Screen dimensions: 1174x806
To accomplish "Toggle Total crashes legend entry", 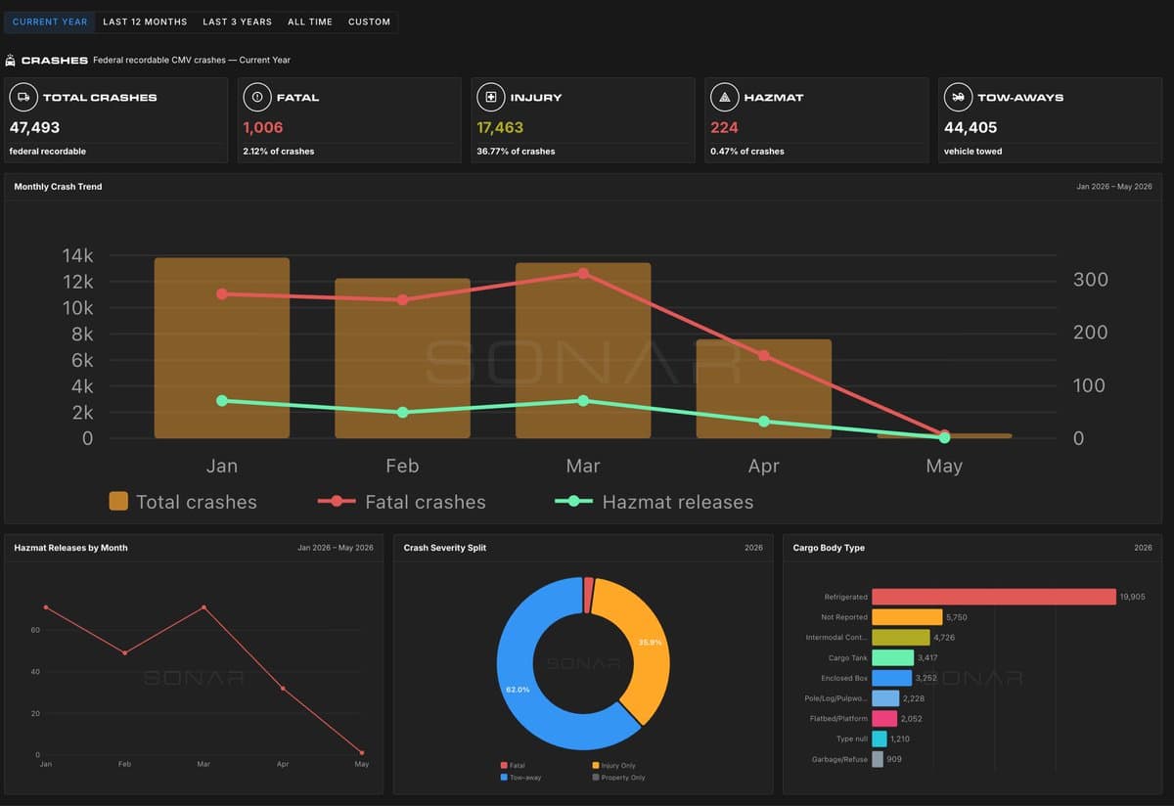I will (x=183, y=502).
